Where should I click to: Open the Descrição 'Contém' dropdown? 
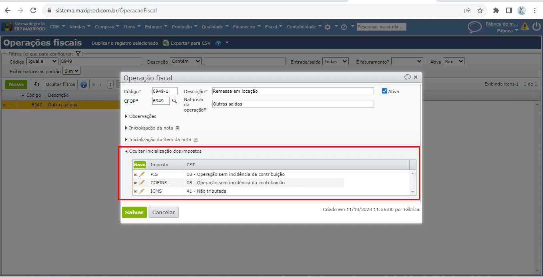(186, 61)
